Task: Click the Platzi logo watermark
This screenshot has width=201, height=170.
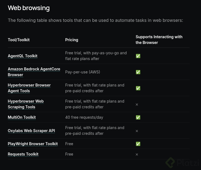Action: 182,163
